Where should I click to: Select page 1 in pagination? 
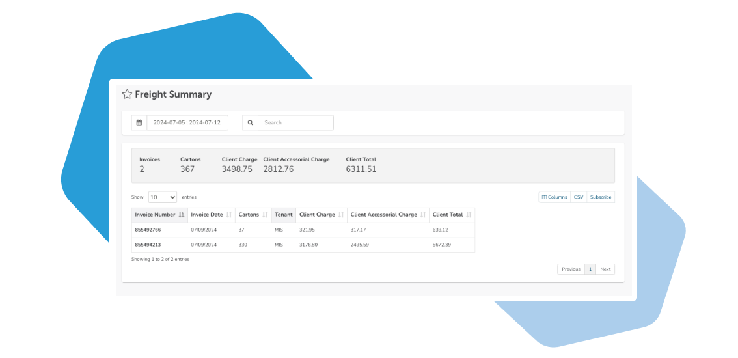coord(590,269)
